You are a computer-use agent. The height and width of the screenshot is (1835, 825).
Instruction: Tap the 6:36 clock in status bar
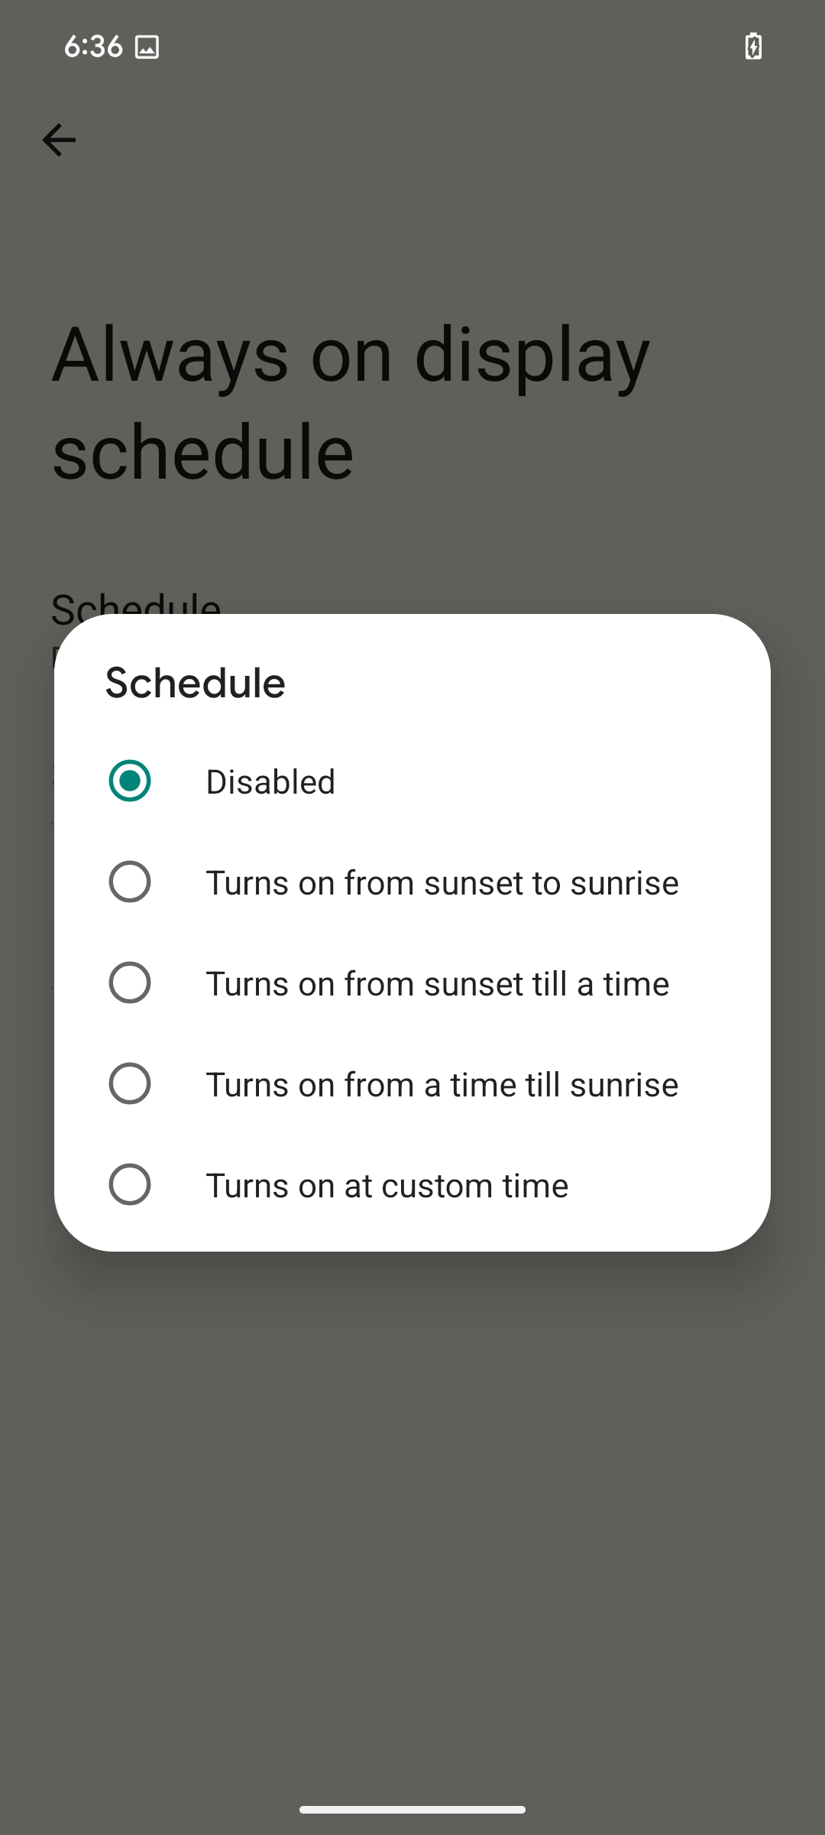tap(93, 47)
